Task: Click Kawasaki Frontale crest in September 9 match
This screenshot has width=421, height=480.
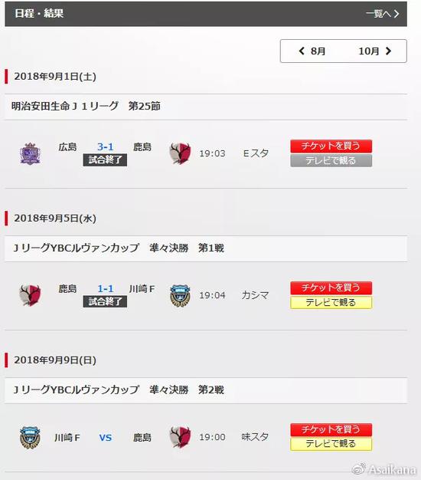Action: (x=30, y=437)
